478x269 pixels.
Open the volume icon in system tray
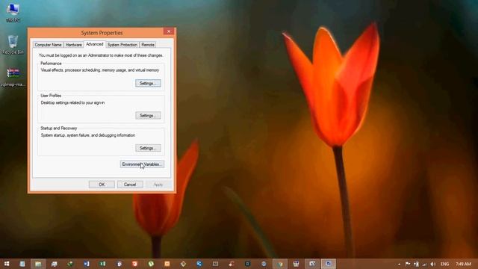tap(433, 264)
